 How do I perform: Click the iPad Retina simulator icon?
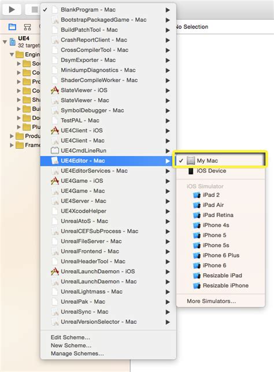coord(197,215)
